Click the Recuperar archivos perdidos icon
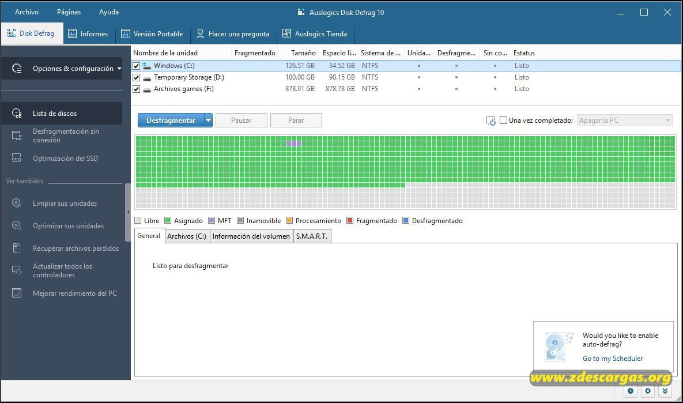Screen dimensions: 683x403 pyautogui.click(x=17, y=248)
